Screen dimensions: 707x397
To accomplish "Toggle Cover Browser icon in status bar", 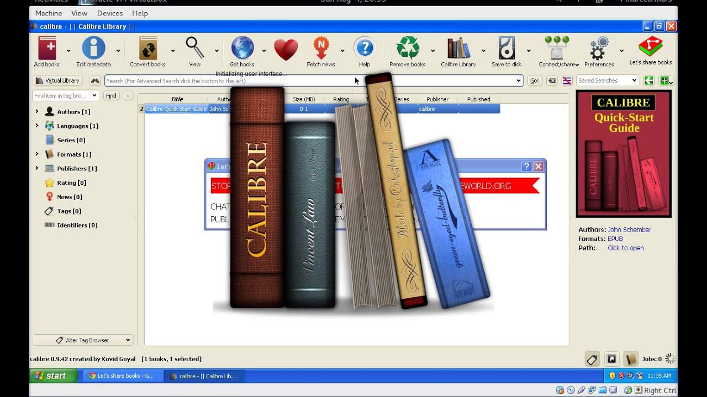I will click(x=611, y=360).
